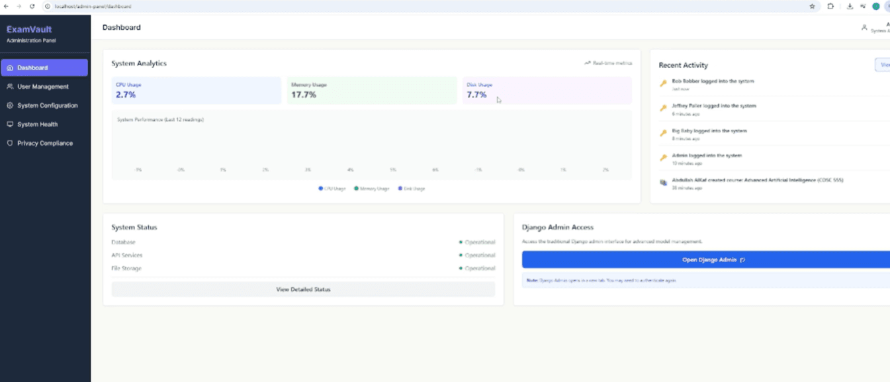Navigate to Privacy Compliance in sidebar
Viewport: 890px width, 382px height.
44,143
